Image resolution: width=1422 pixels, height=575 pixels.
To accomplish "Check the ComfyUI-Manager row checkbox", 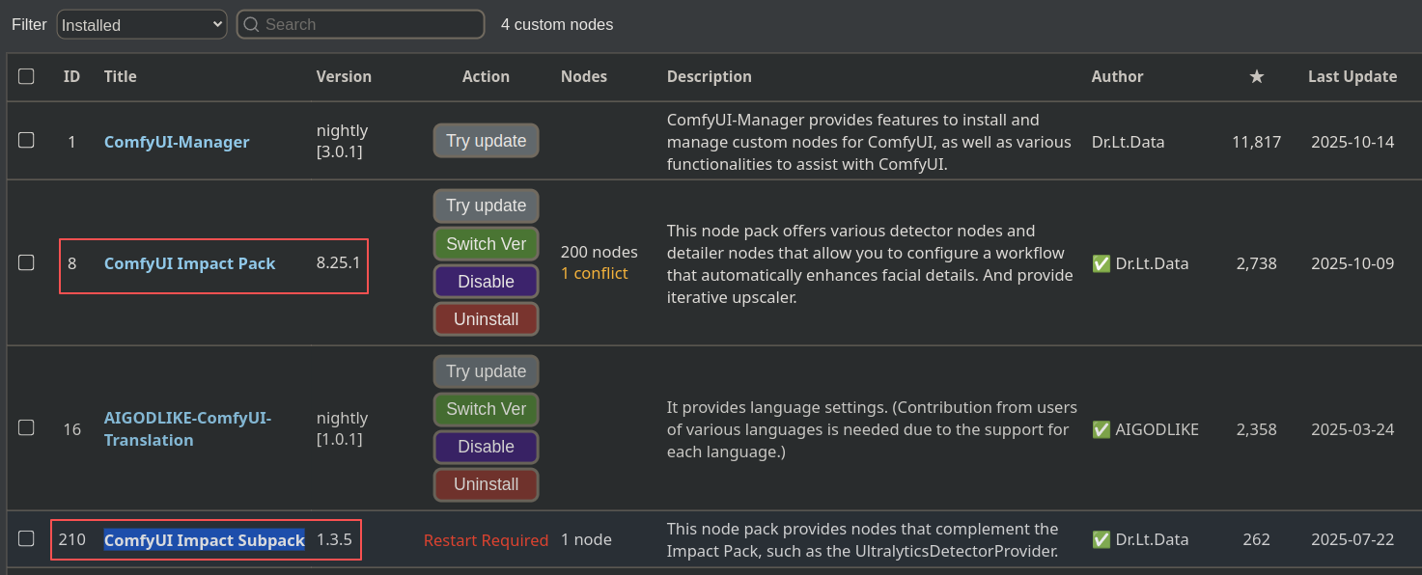I will (26, 141).
